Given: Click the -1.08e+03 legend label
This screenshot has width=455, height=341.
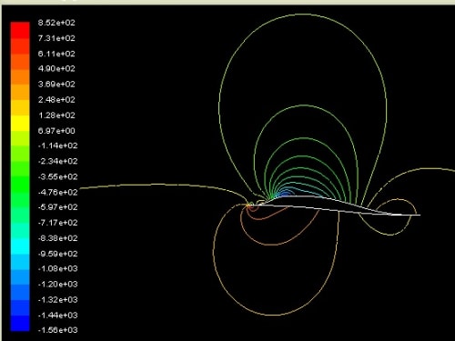Looking at the screenshot, I should 57,269.
